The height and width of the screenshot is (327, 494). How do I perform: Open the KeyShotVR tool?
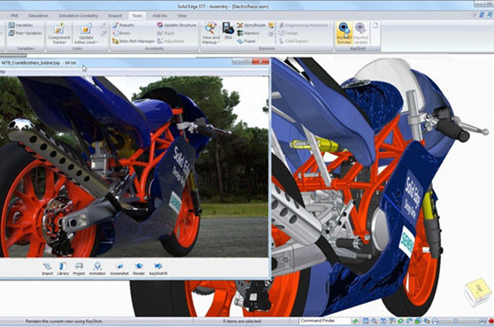click(x=158, y=268)
